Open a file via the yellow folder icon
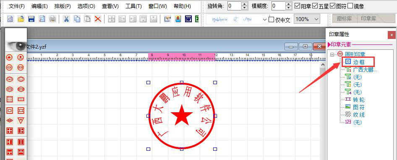The height and width of the screenshot is (160, 397). point(21,19)
